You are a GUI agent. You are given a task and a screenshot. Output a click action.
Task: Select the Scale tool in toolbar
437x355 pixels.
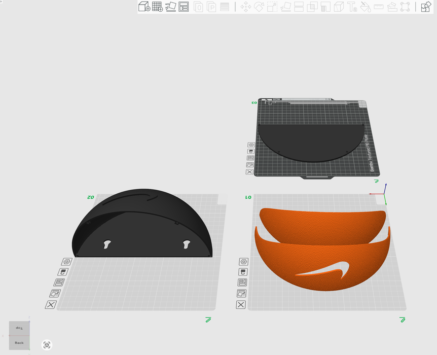272,7
